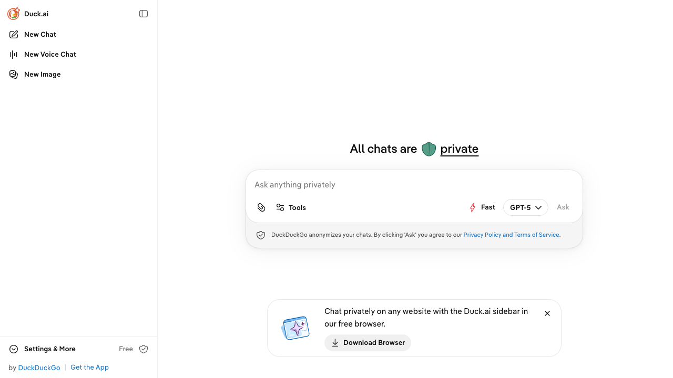Toggle the Fast mode option
673x378 pixels.
coord(482,207)
